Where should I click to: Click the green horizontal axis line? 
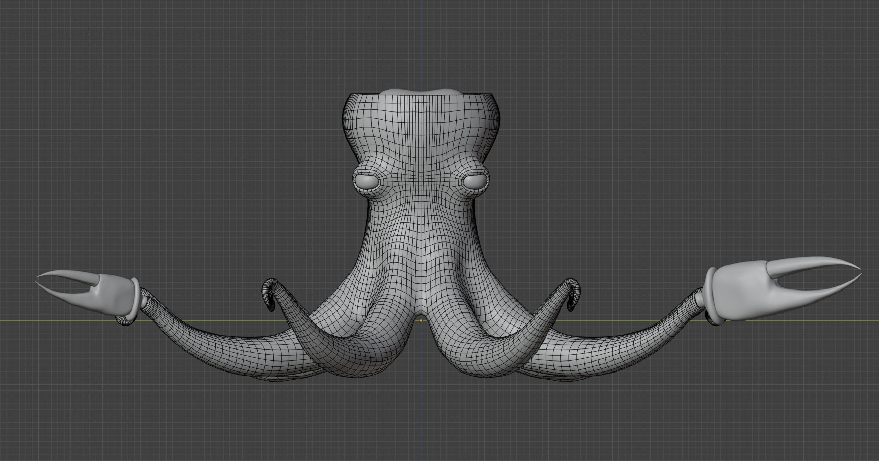pyautogui.click(x=52, y=321)
